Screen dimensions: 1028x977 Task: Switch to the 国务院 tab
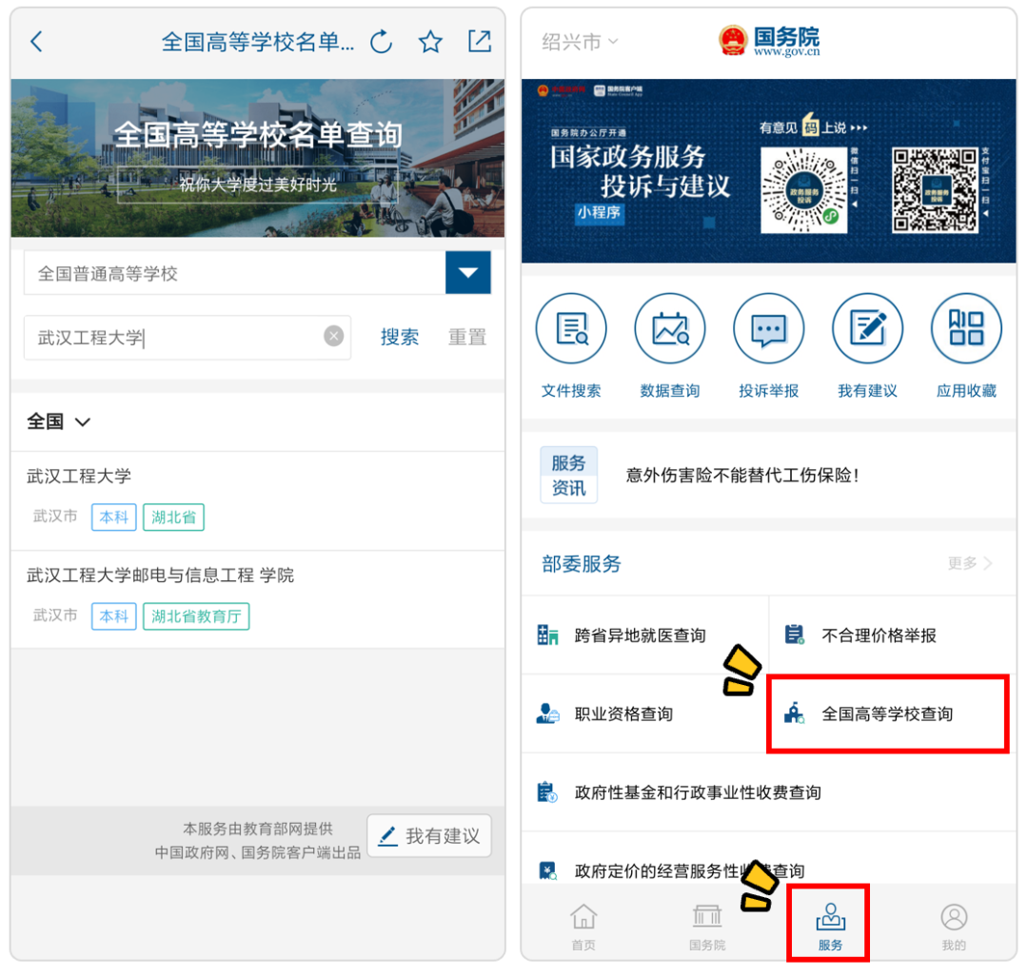point(706,927)
